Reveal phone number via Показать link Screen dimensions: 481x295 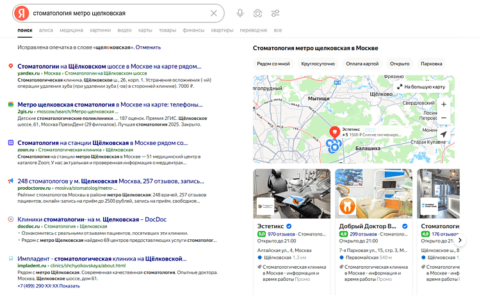(69, 286)
